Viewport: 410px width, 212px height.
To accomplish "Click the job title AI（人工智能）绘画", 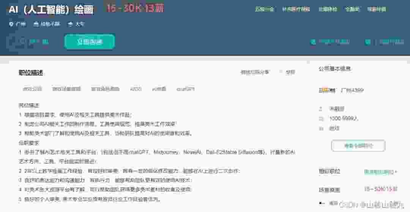I will (51, 9).
